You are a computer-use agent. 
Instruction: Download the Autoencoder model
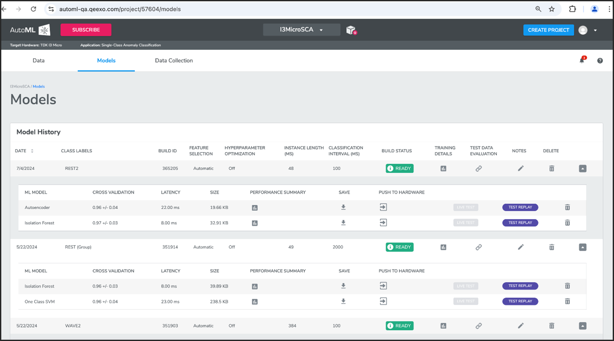(x=343, y=207)
